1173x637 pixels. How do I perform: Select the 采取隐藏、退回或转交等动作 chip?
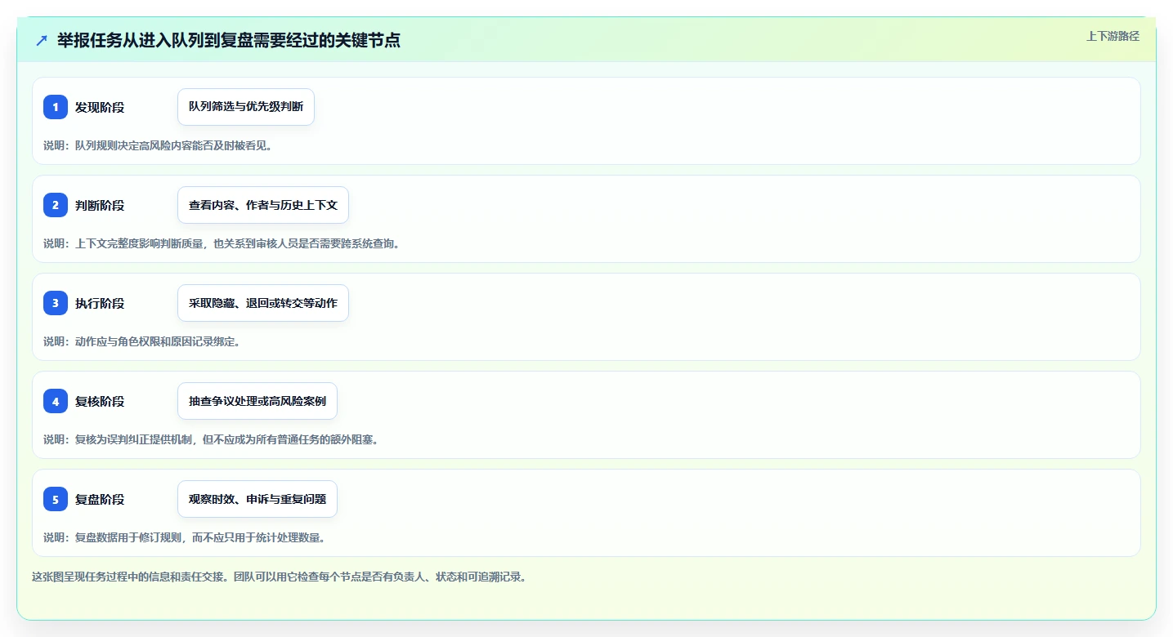[x=263, y=303]
